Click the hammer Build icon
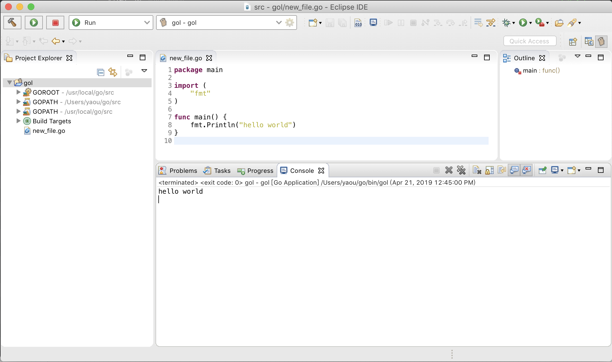Image resolution: width=612 pixels, height=362 pixels. (12, 23)
